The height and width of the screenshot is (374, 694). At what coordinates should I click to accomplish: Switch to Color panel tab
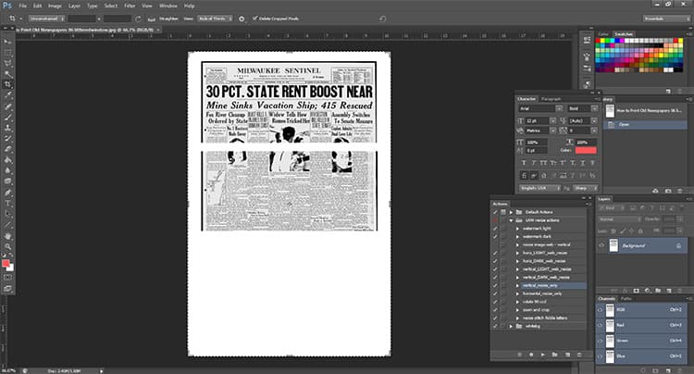(603, 34)
